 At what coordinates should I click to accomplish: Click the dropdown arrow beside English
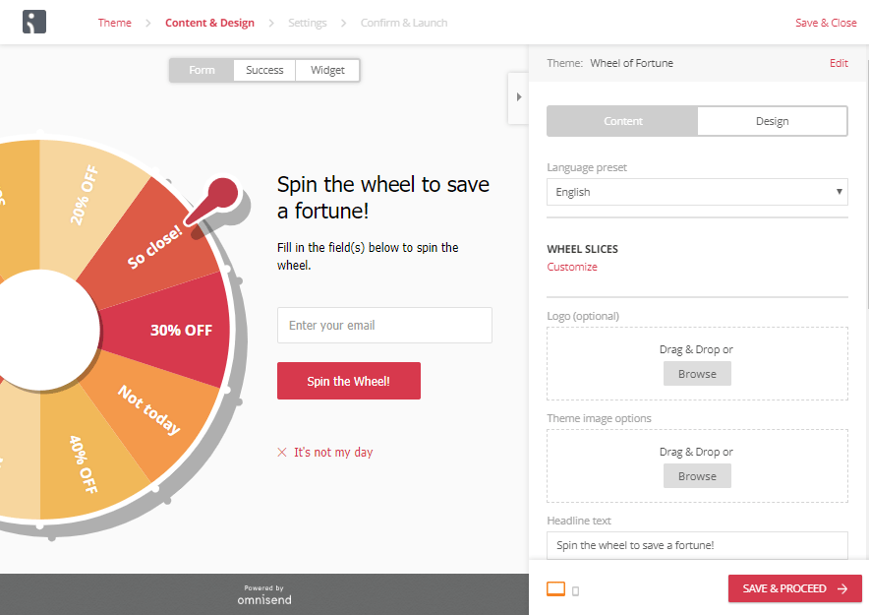pos(840,192)
